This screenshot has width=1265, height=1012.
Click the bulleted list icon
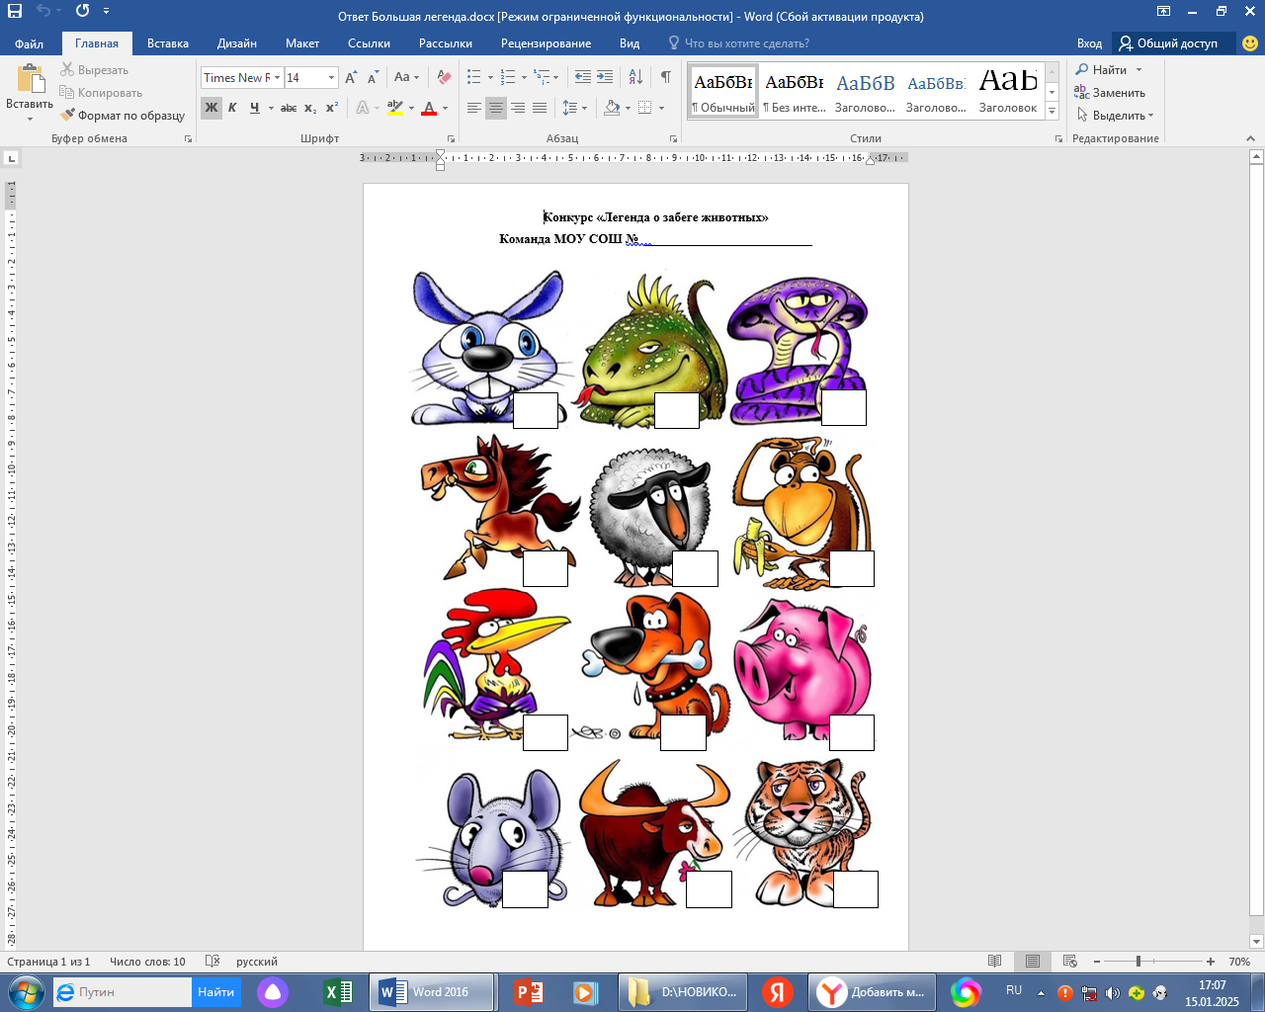coord(474,77)
